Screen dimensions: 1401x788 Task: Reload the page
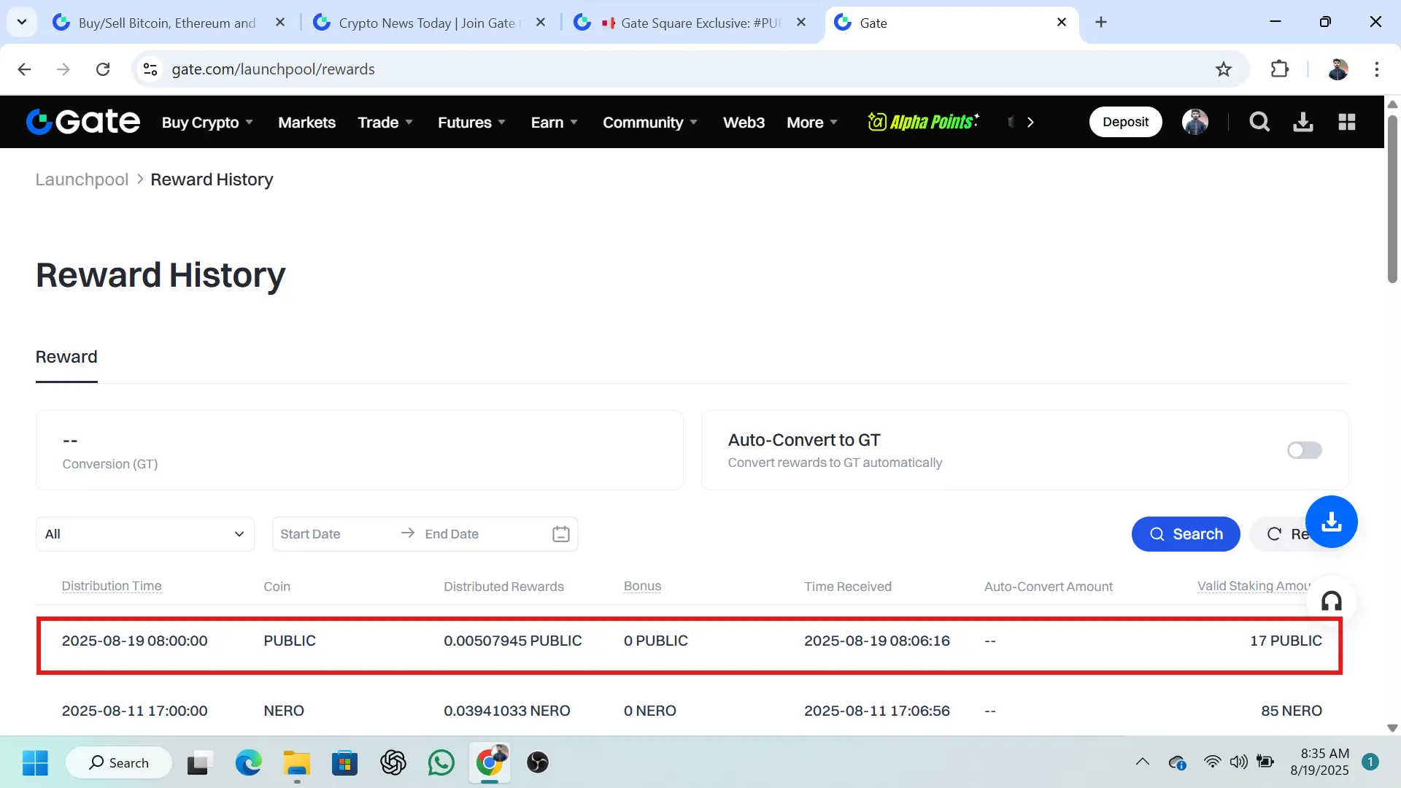(x=103, y=69)
